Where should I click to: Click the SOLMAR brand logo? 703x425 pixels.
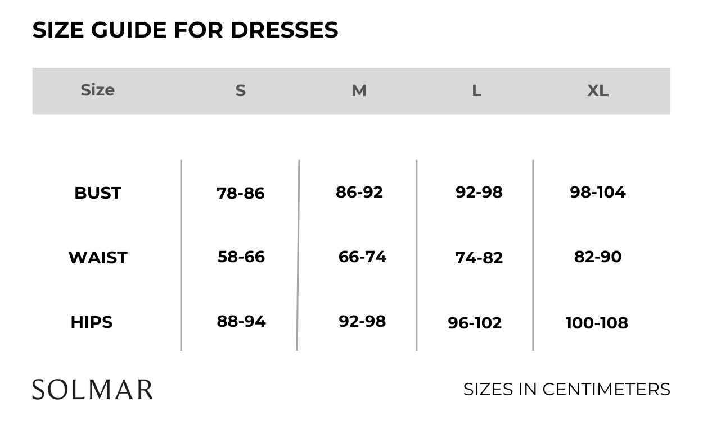(x=92, y=390)
